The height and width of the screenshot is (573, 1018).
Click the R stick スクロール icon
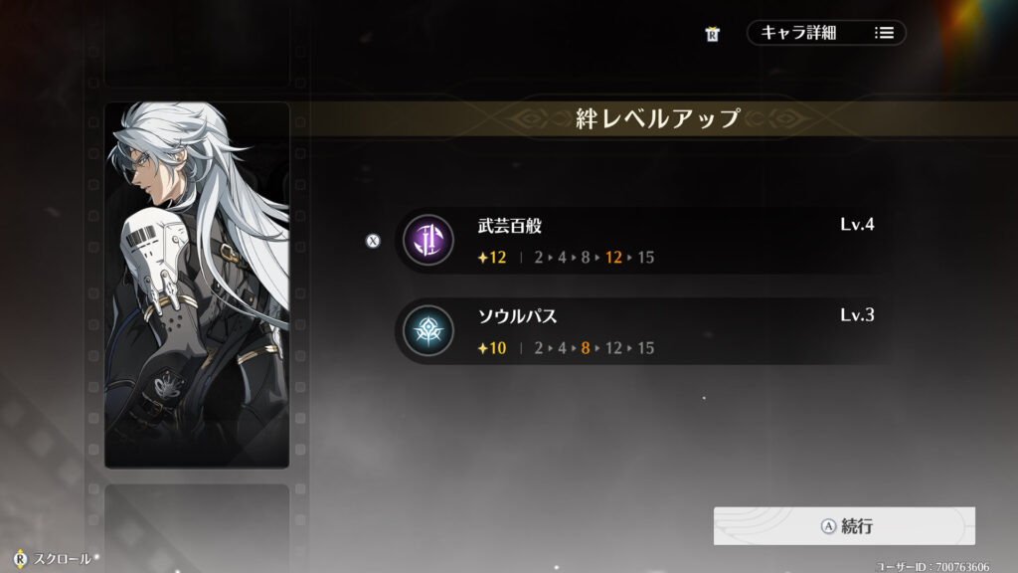click(x=20, y=558)
